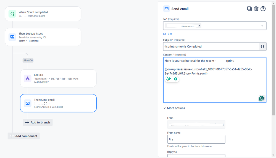Click the From name input field
The height and width of the screenshot is (158, 276).
[x=196, y=139]
